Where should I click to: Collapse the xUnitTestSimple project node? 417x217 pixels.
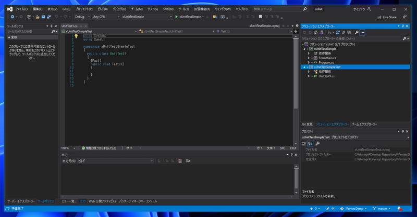[304, 49]
